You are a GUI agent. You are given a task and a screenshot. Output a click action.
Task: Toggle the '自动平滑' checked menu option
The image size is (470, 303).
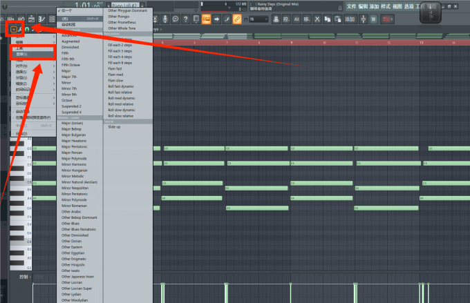coord(29,111)
